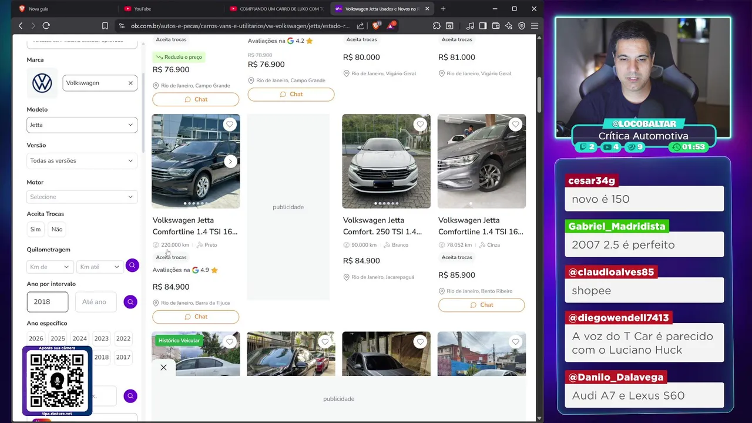Click the R$ 80.000 Vigário Geral price
The height and width of the screenshot is (423, 752).
click(x=361, y=57)
